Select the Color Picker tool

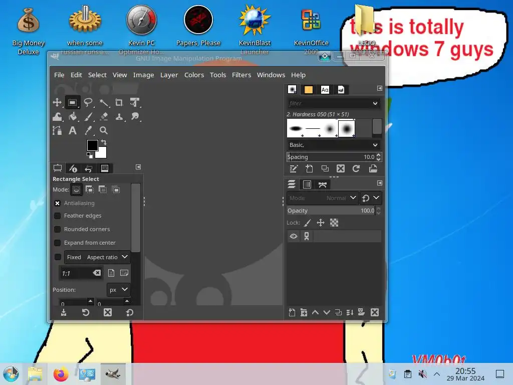[88, 131]
